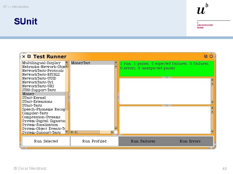Viewport: 233px width, 174px height.
Task: Select the NetworkTests-URI category
Action: click(43, 86)
